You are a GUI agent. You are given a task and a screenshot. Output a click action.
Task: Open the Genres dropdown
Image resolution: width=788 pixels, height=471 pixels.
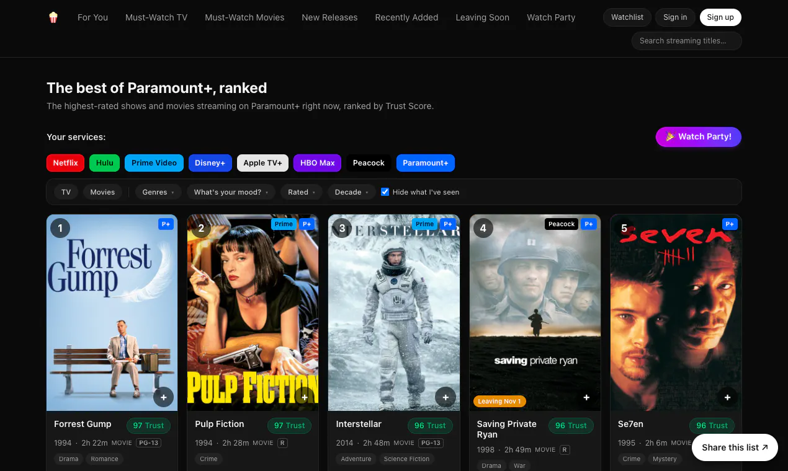tap(158, 192)
